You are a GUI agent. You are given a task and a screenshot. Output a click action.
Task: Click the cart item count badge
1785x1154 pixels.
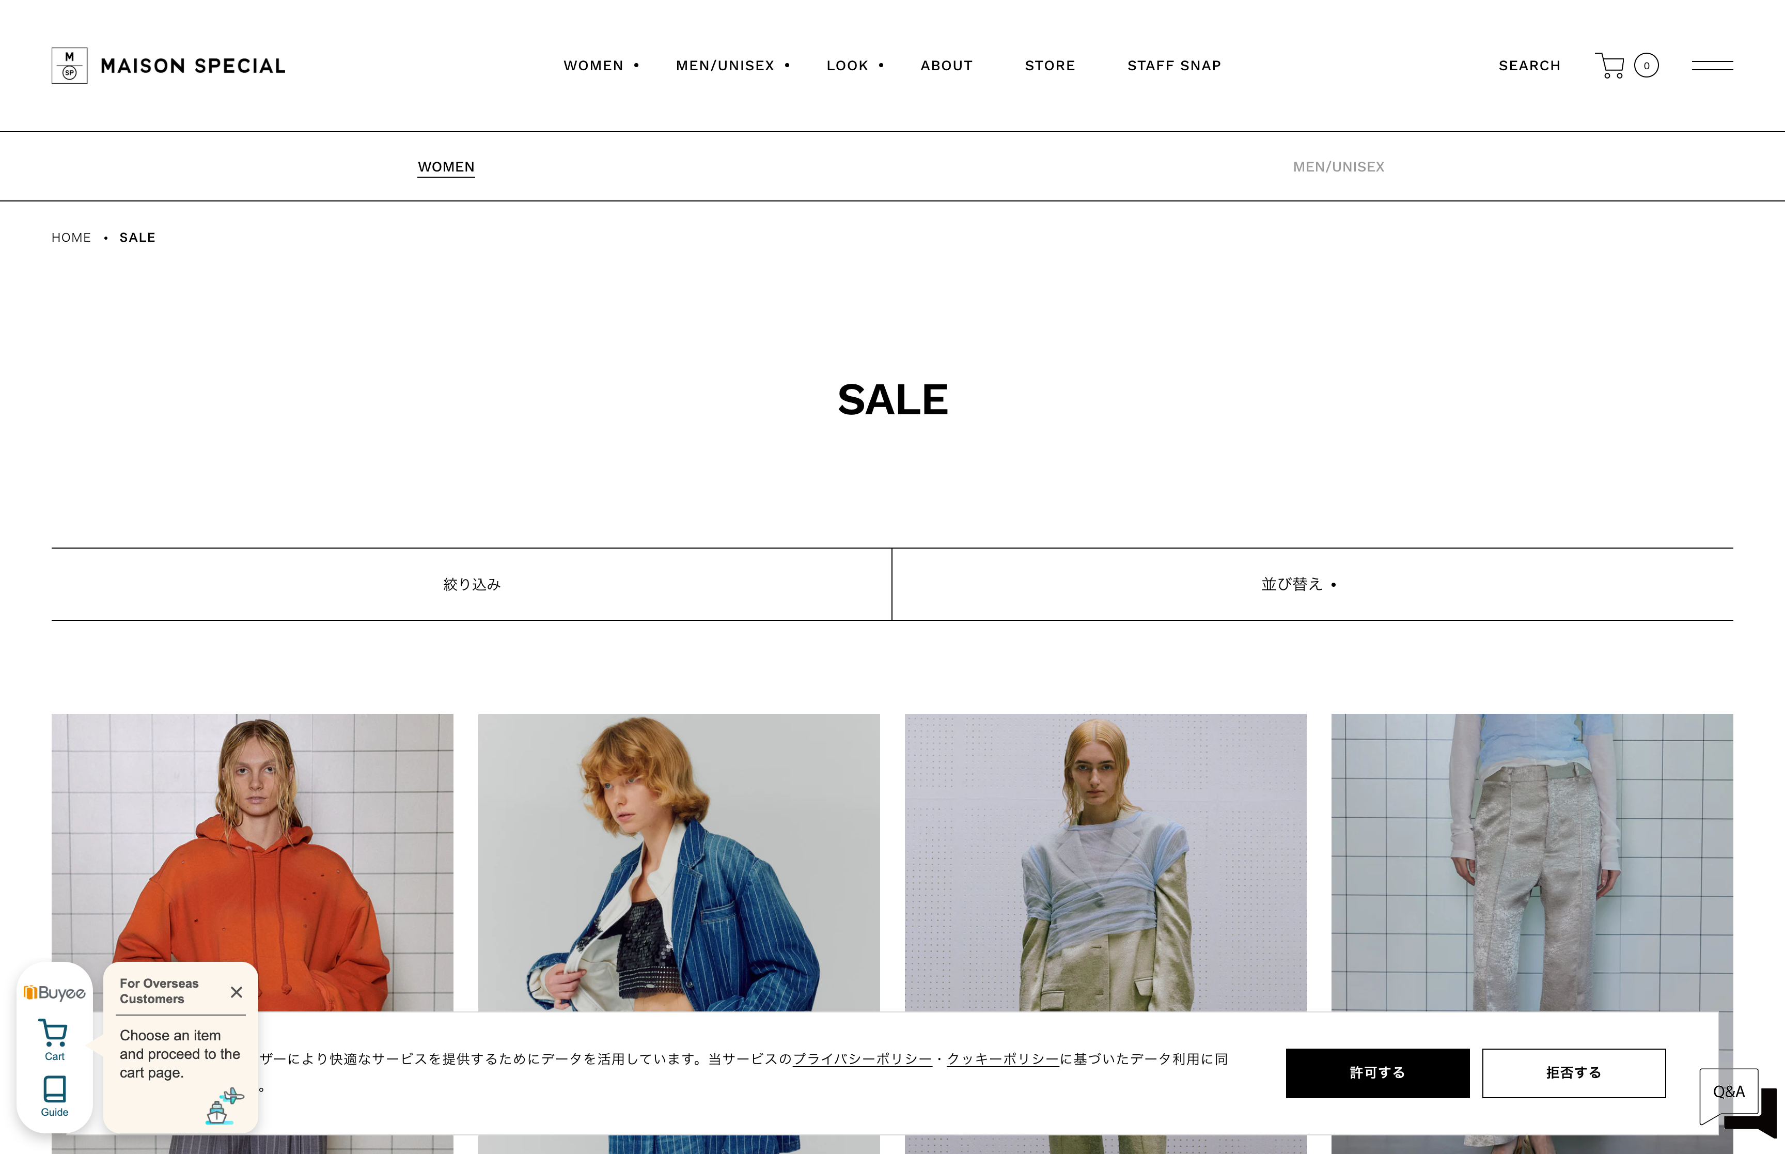[1646, 65]
